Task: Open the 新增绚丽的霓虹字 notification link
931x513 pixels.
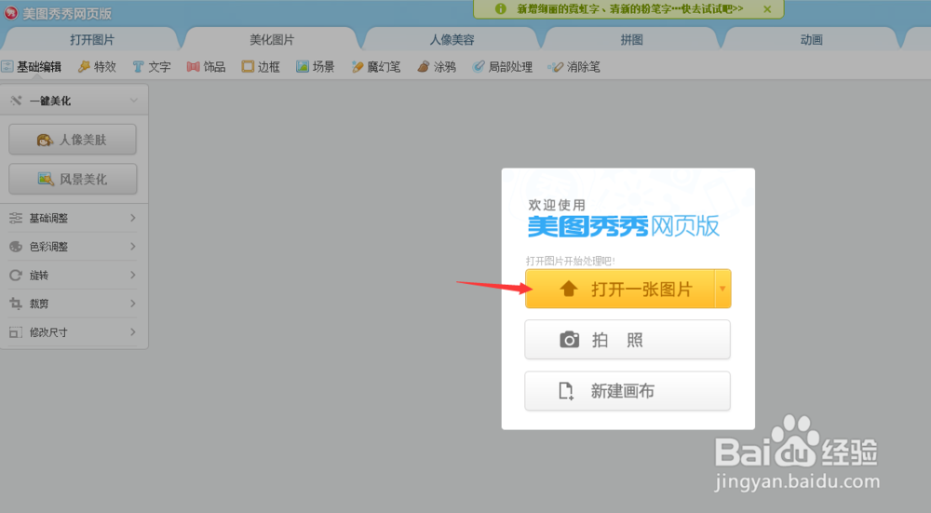Action: pos(629,9)
